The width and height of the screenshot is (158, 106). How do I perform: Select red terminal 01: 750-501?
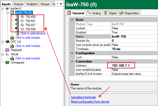17,21
